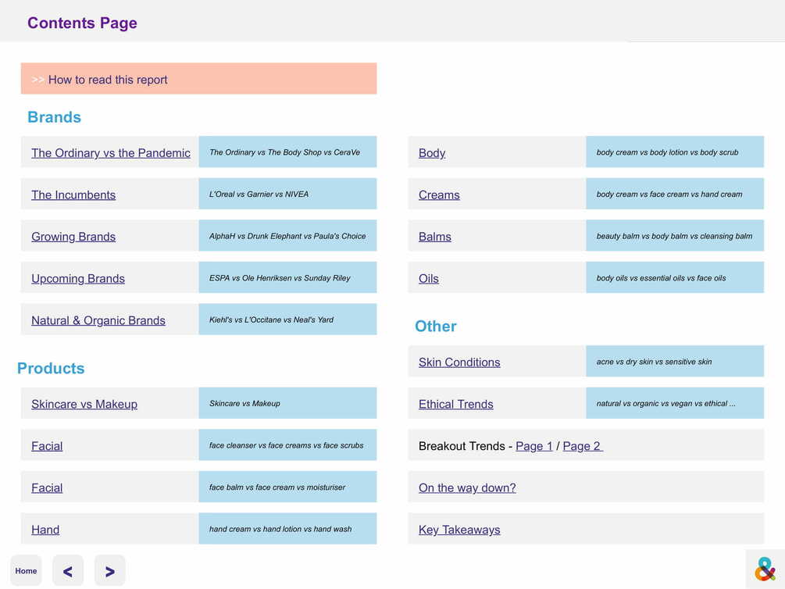Click italic 'Skincare vs Makeup' description cell
Image resolution: width=785 pixels, height=589 pixels.
coord(287,403)
